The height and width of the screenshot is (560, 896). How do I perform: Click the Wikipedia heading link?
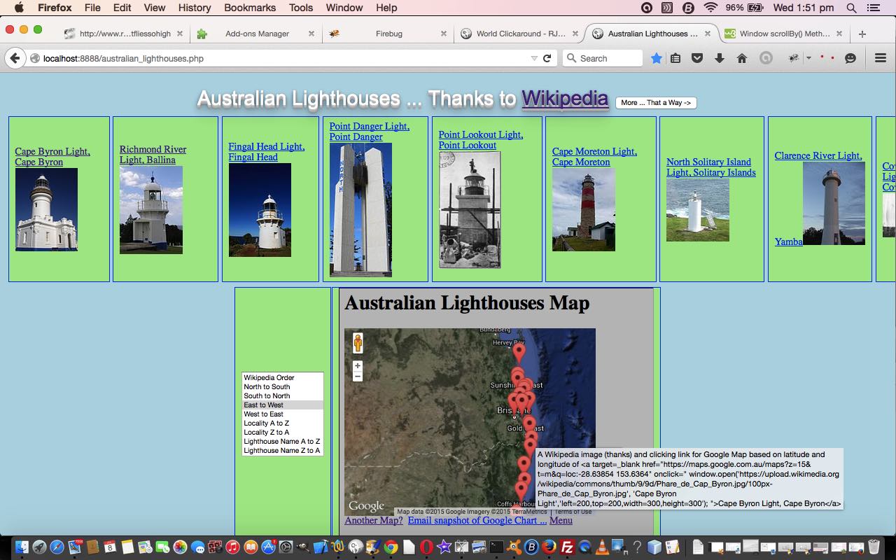564,99
